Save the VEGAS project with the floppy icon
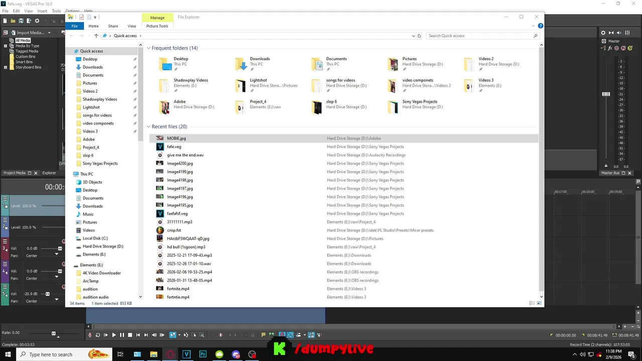The image size is (642, 361). [x=21, y=21]
